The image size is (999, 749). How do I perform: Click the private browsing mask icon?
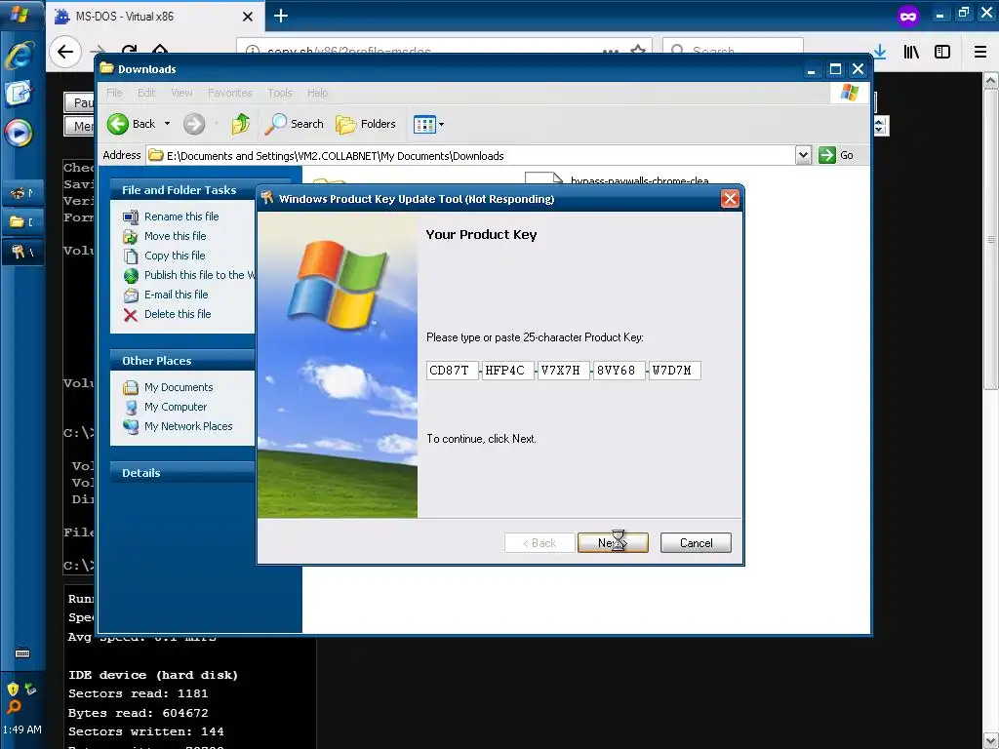908,16
